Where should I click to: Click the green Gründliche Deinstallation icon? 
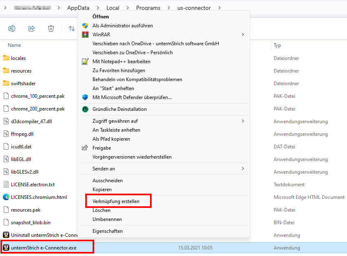[x=85, y=109]
